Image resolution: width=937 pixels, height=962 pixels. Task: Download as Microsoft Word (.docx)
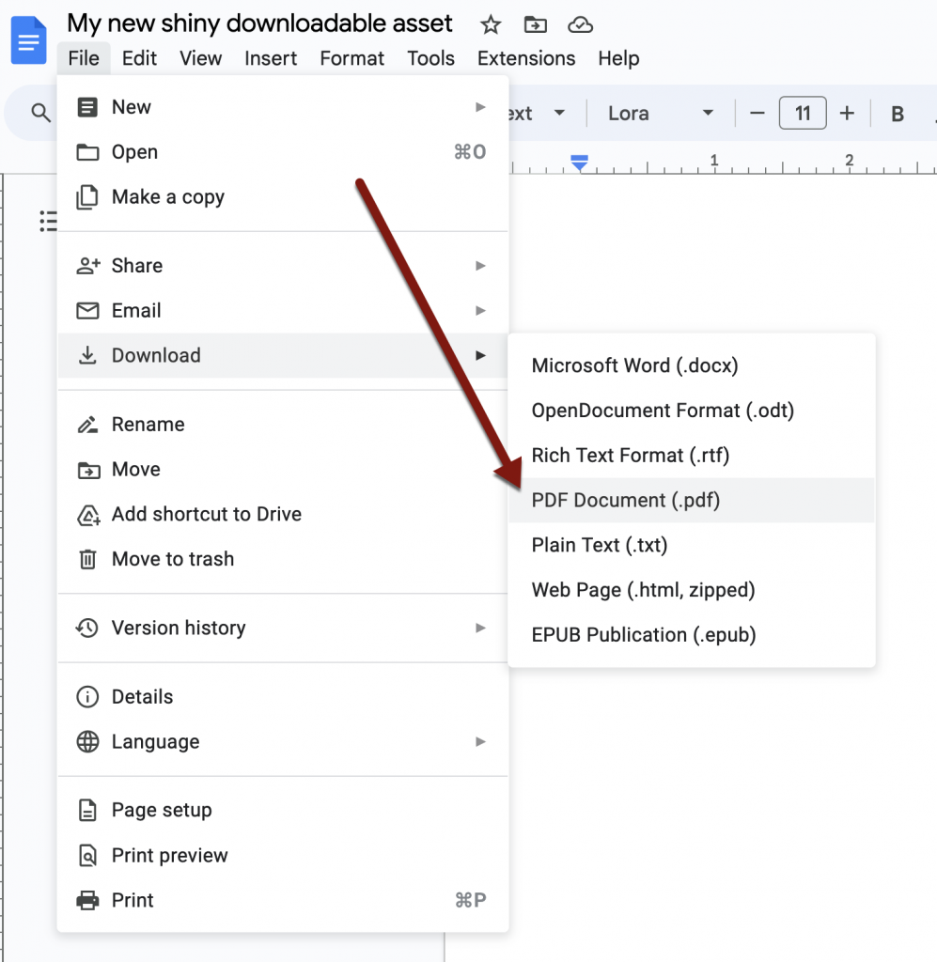click(692, 365)
